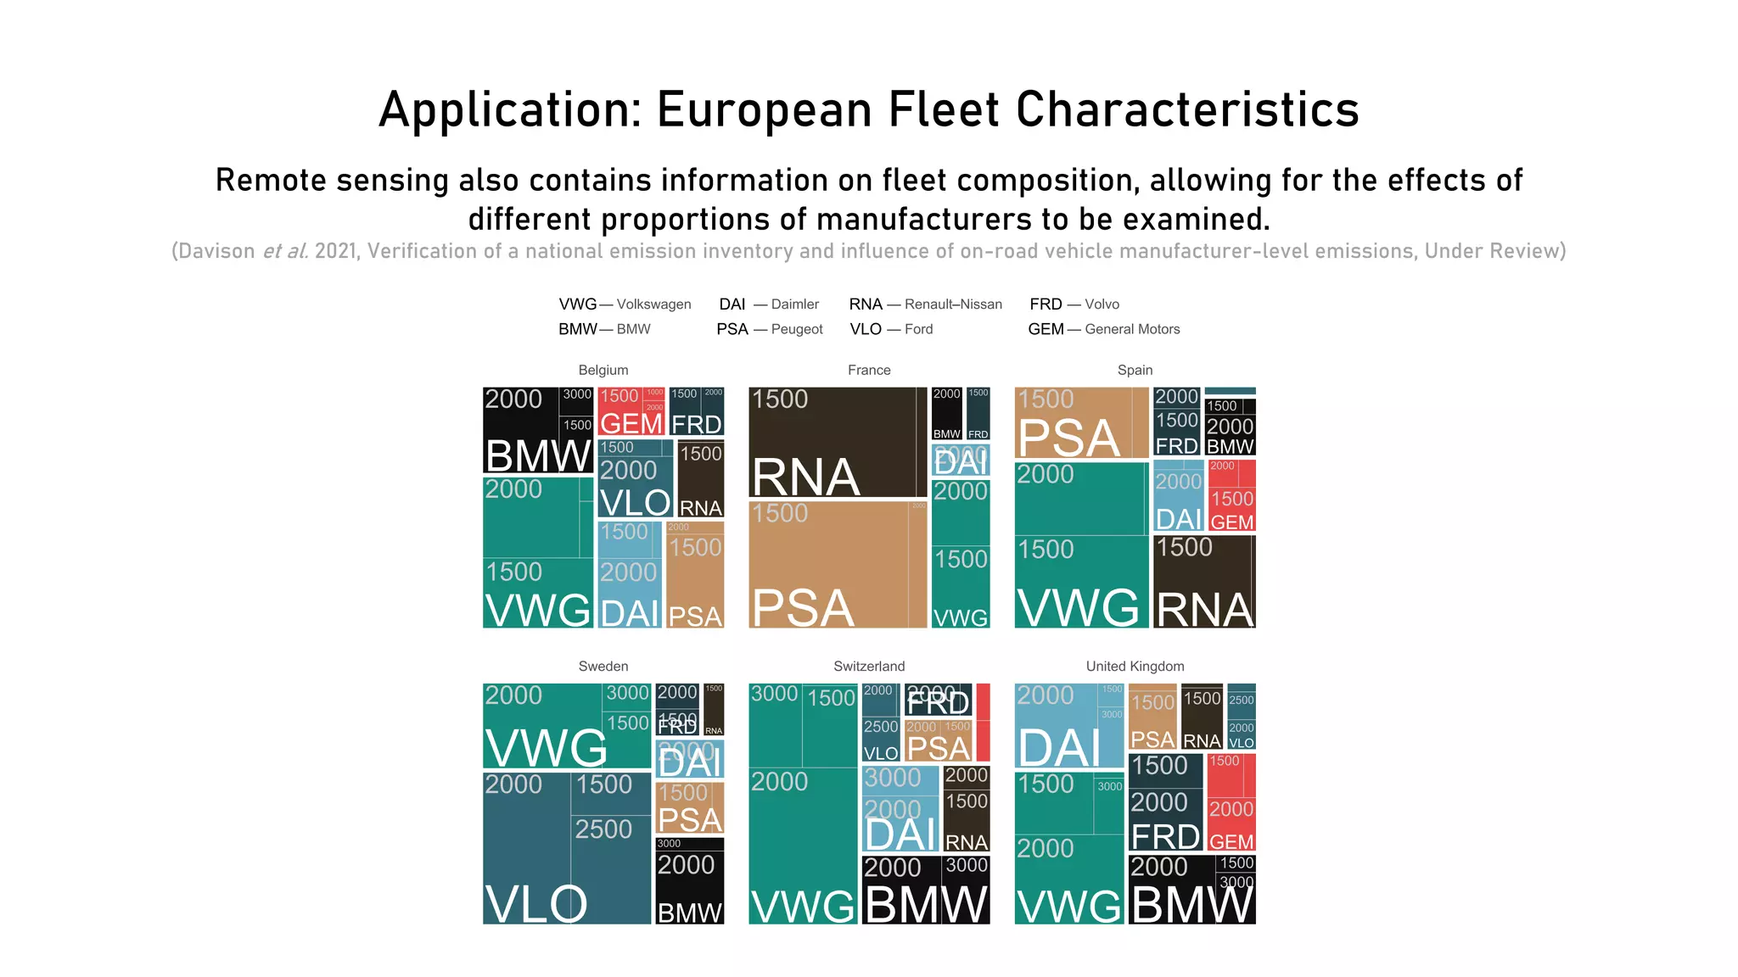Click the slide title 'Application: European Fleet Characteristics'
The image size is (1738, 977).
tap(869, 109)
